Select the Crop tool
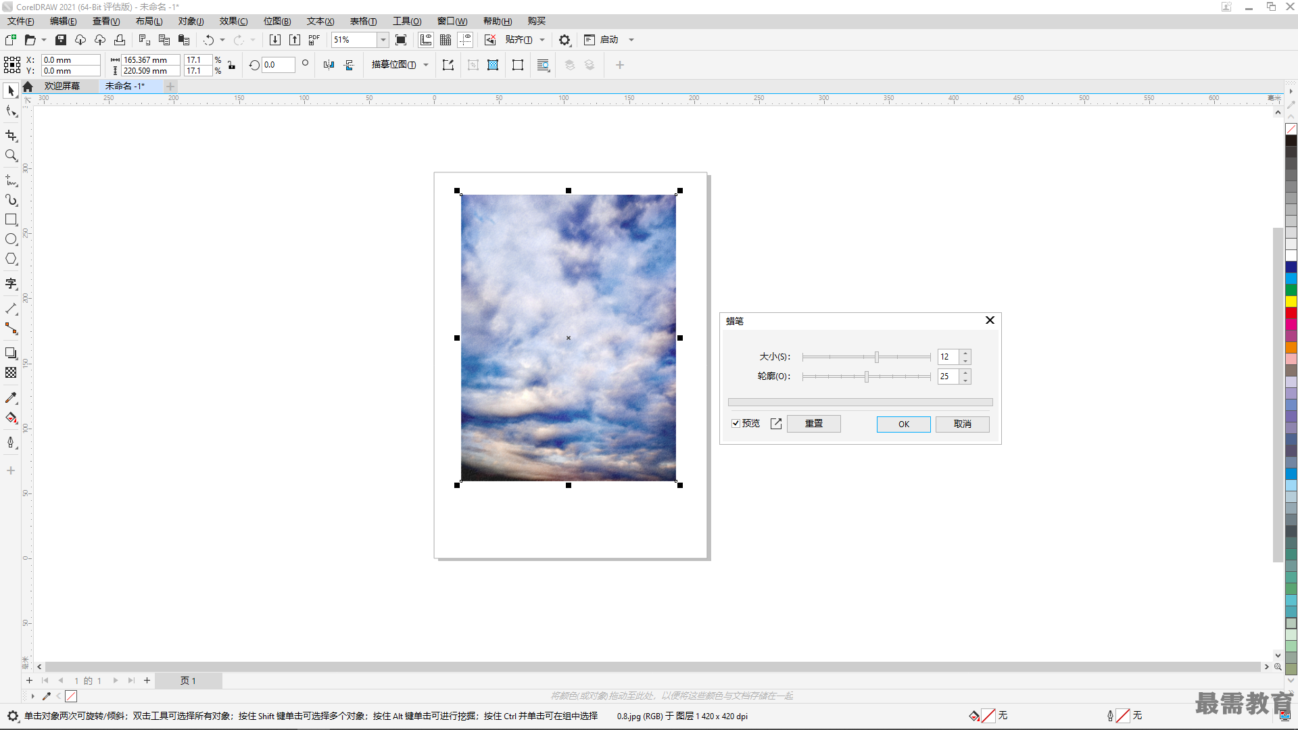Screen dimensions: 1298x730 point(11,136)
